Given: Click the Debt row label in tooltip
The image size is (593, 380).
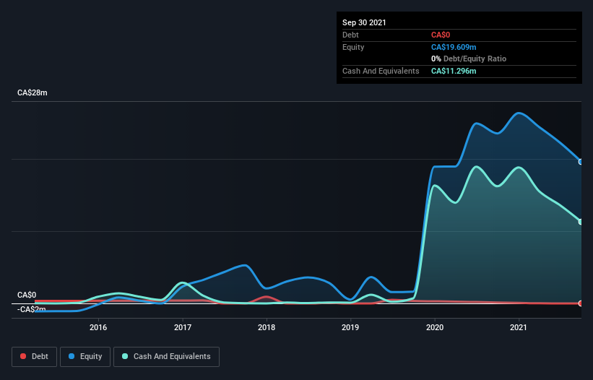Looking at the screenshot, I should 350,35.
